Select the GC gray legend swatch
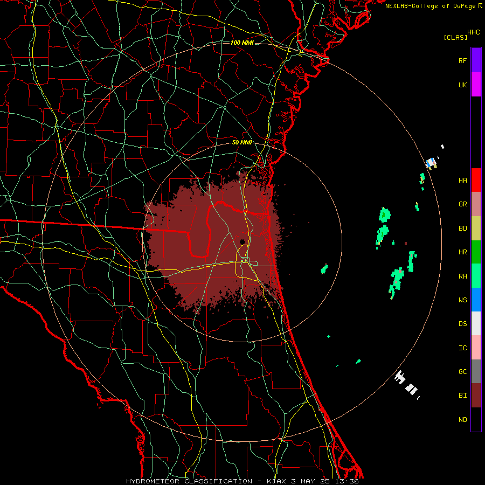Viewport: 485px width, 485px height. tap(476, 371)
